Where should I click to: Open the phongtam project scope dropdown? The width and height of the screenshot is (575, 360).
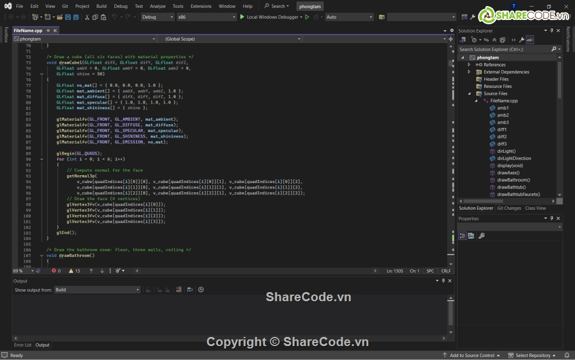click(84, 39)
